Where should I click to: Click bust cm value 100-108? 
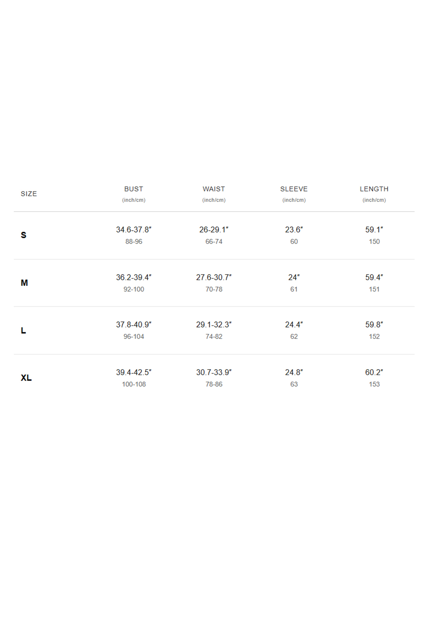133,384
